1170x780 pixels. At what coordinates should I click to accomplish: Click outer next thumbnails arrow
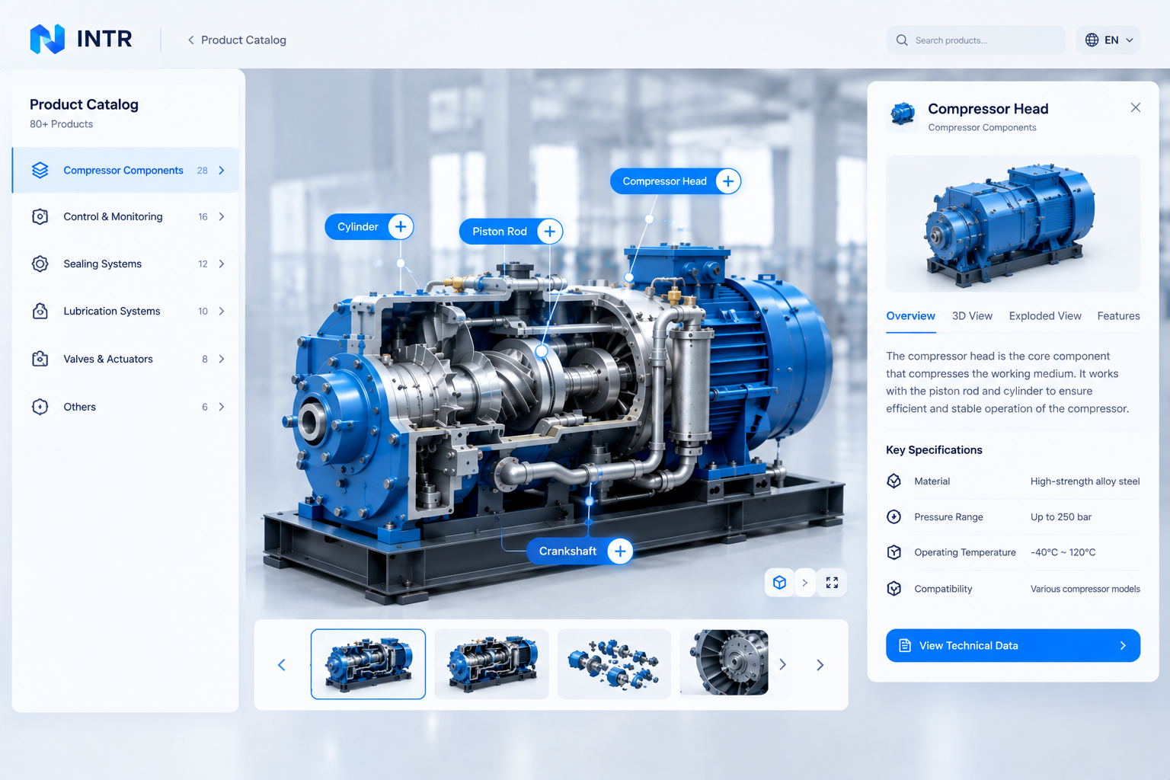(x=820, y=665)
